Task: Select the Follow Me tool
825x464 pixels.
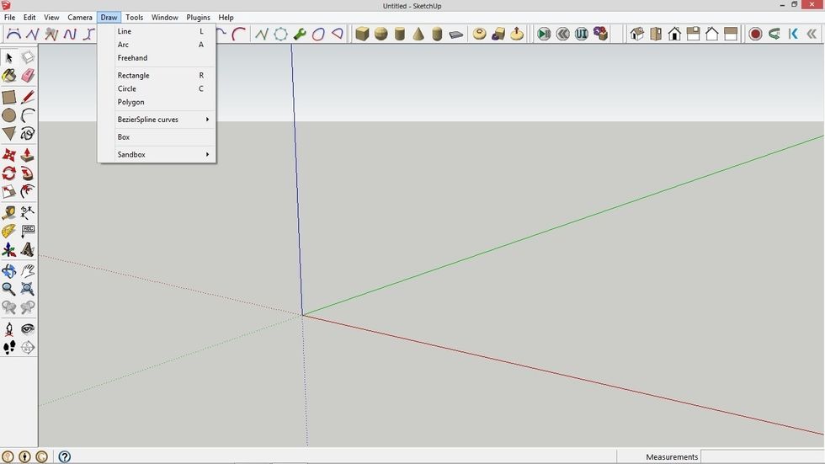Action: pyautogui.click(x=27, y=173)
